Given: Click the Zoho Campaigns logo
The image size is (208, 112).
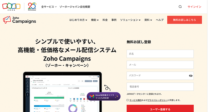Looking at the screenshot, I should 19,20.
